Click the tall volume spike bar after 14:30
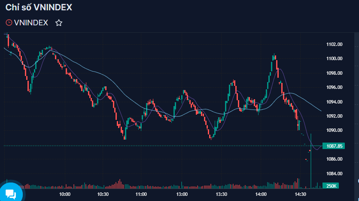 311,161
